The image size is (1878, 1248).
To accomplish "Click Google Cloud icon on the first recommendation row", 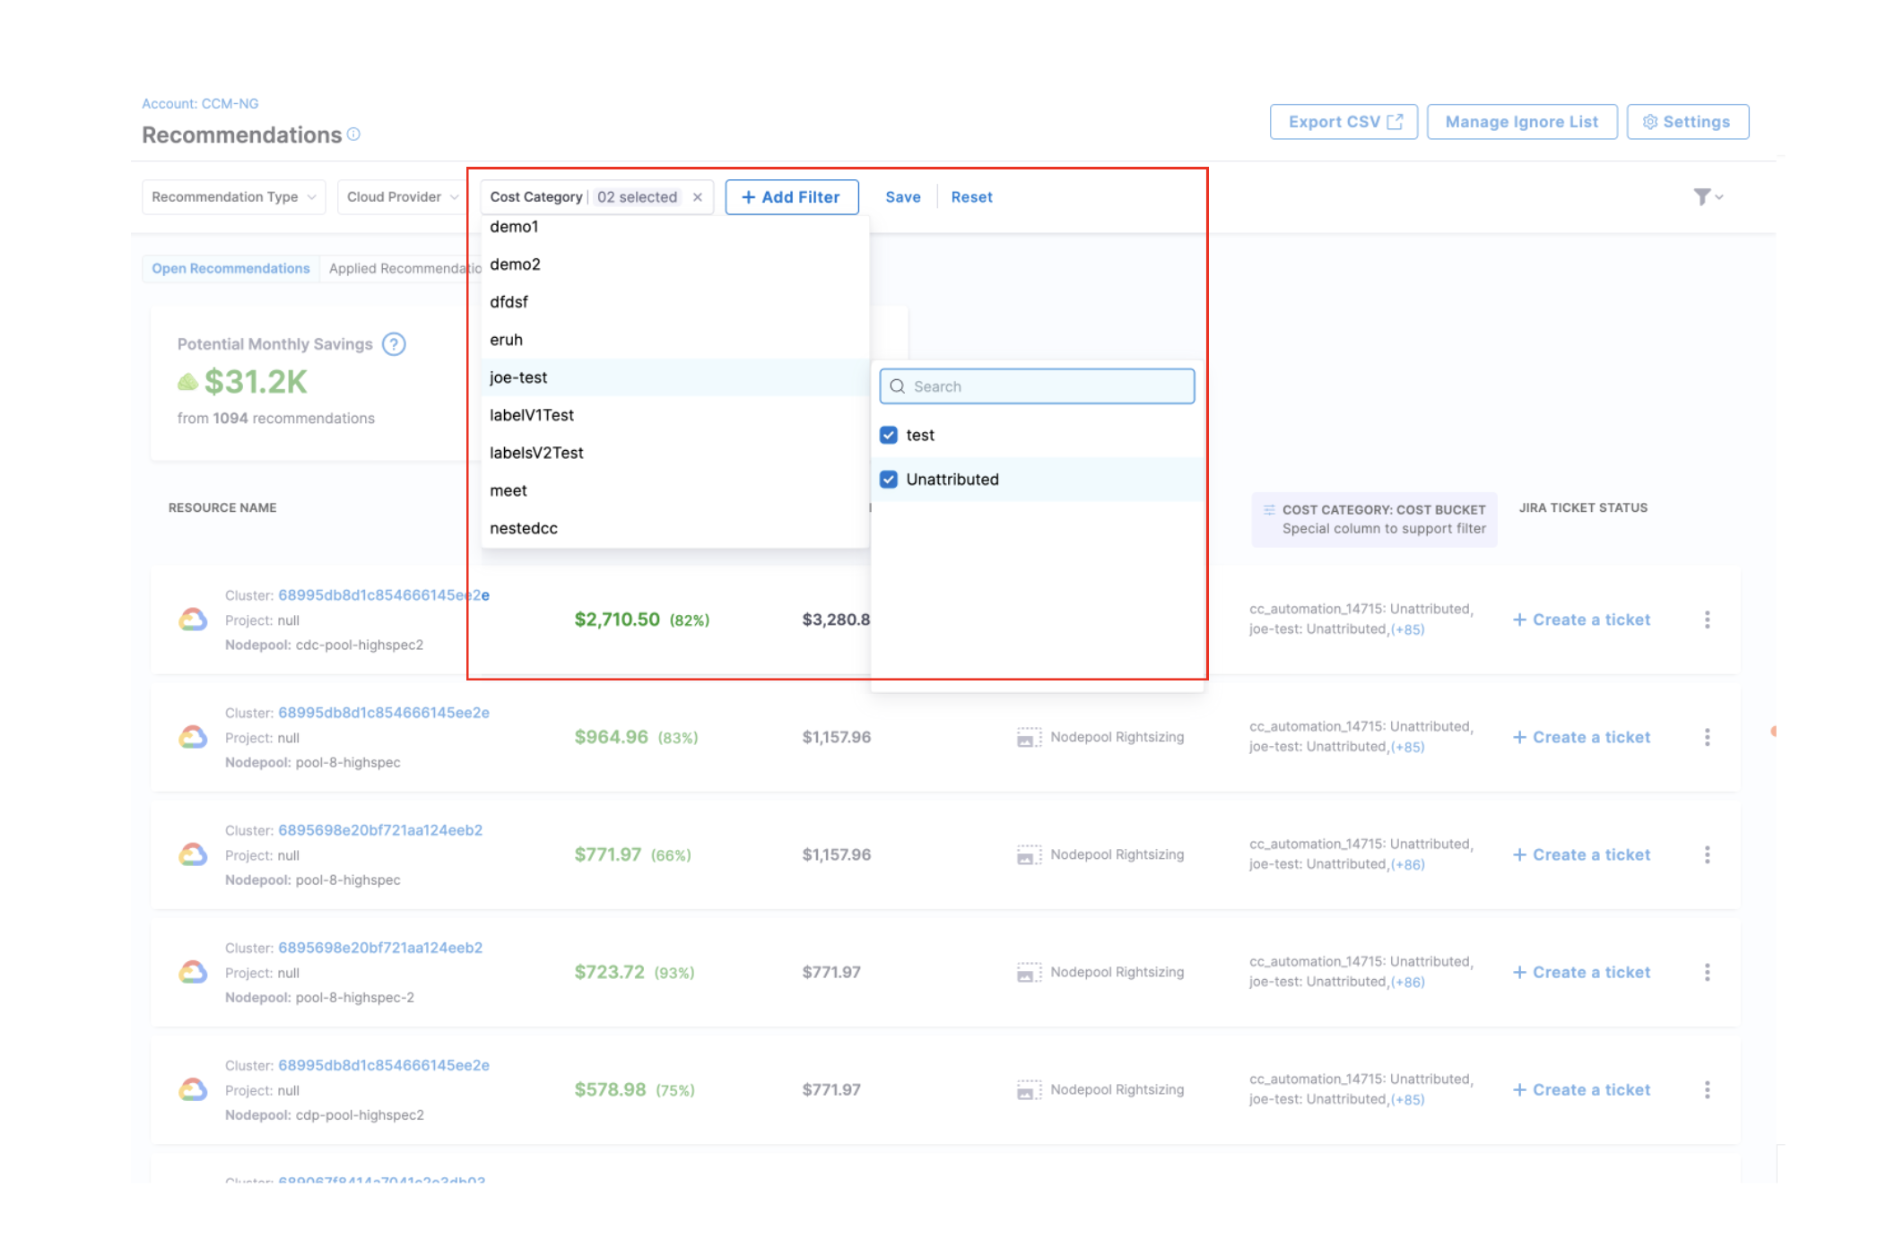I will tap(193, 620).
